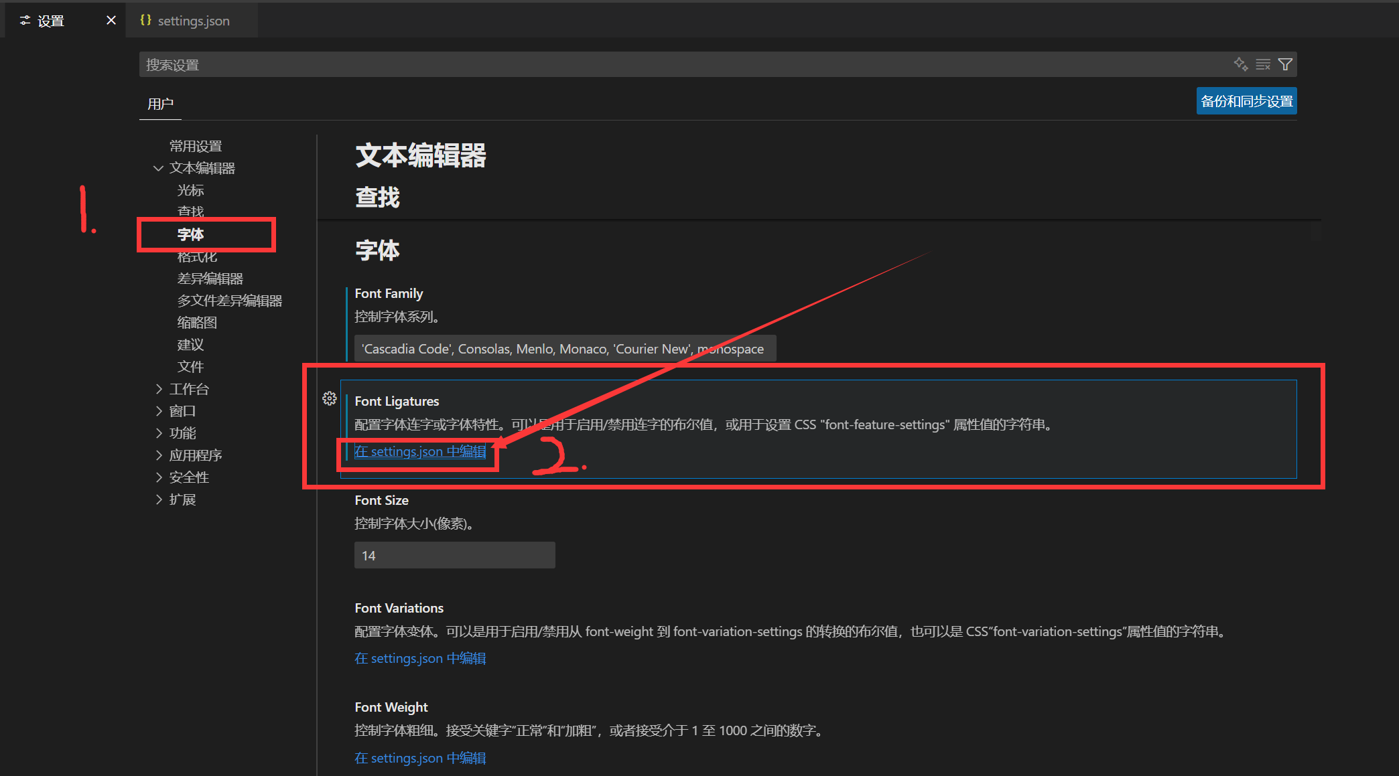Expand the 扩展 settings section

[158, 499]
